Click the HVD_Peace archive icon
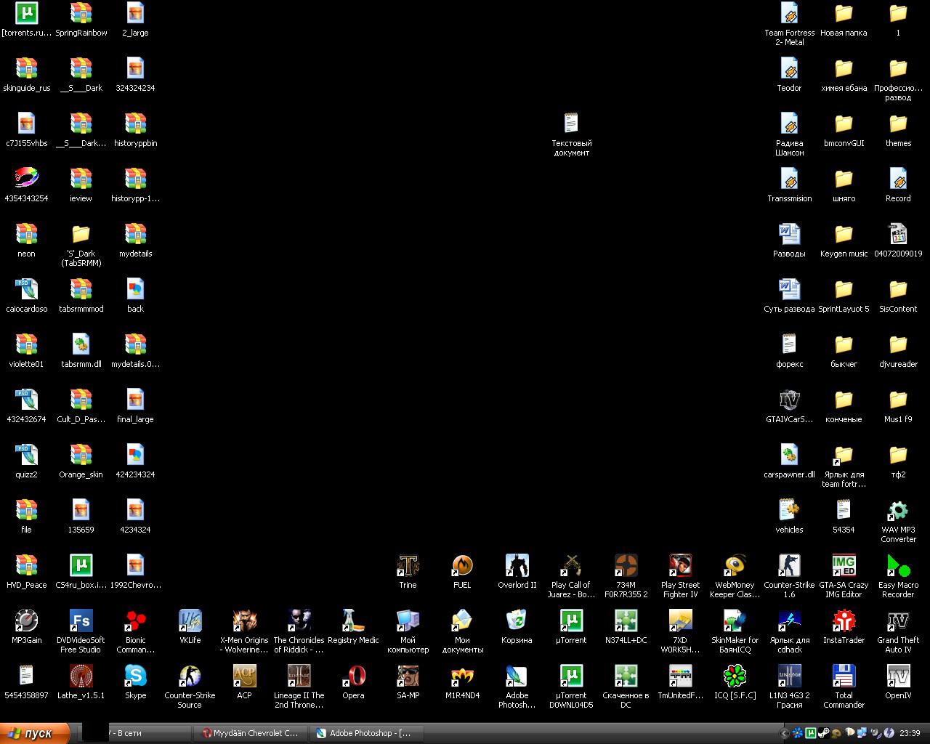Screen dimensions: 930x744 [x=26, y=565]
